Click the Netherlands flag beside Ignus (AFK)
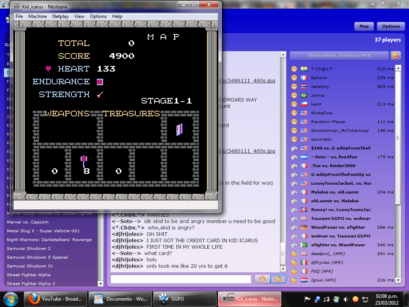The width and height of the screenshot is (409, 307). coord(304,280)
